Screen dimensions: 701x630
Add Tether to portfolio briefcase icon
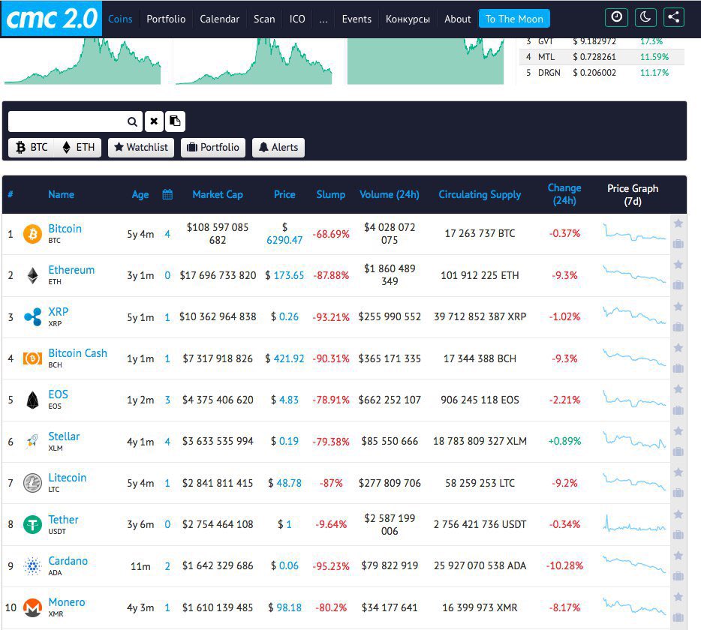678,535
